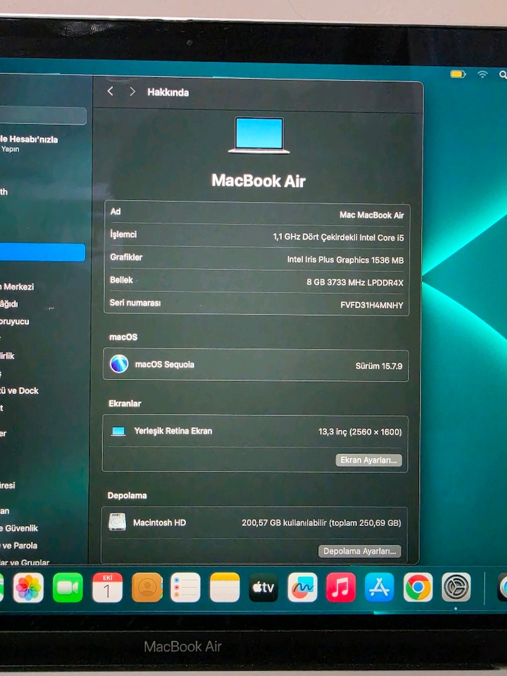Click the MacBook Air illustration image

click(x=259, y=135)
